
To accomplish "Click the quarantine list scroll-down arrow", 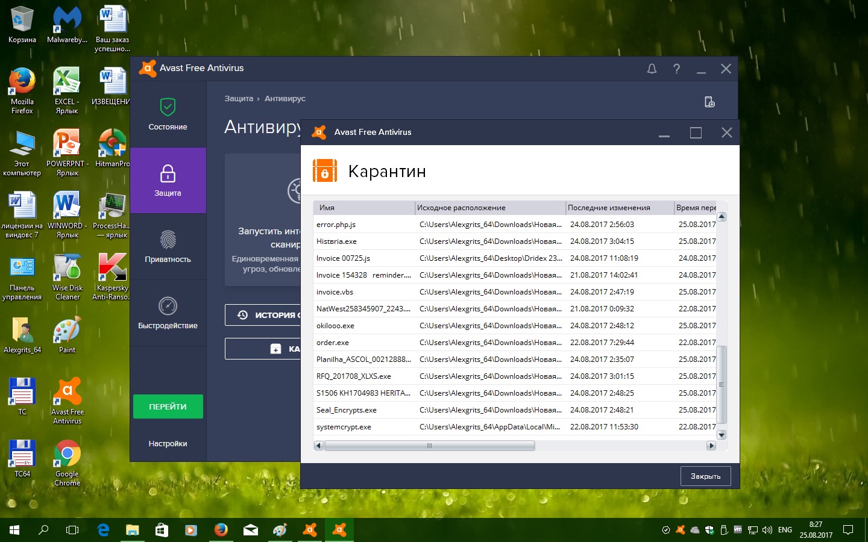I will tap(722, 435).
